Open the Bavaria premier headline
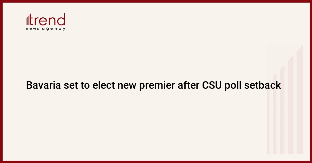The width and height of the screenshot is (312, 163). [154, 85]
